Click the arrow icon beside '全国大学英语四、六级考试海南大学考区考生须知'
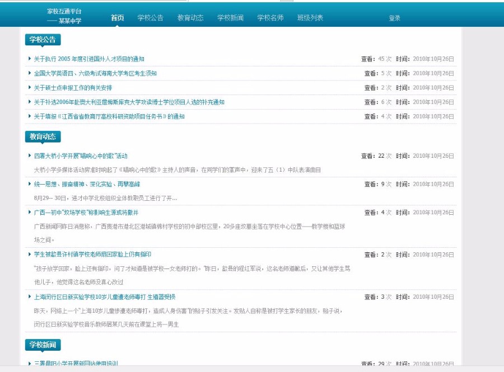504x372 pixels. coord(29,74)
